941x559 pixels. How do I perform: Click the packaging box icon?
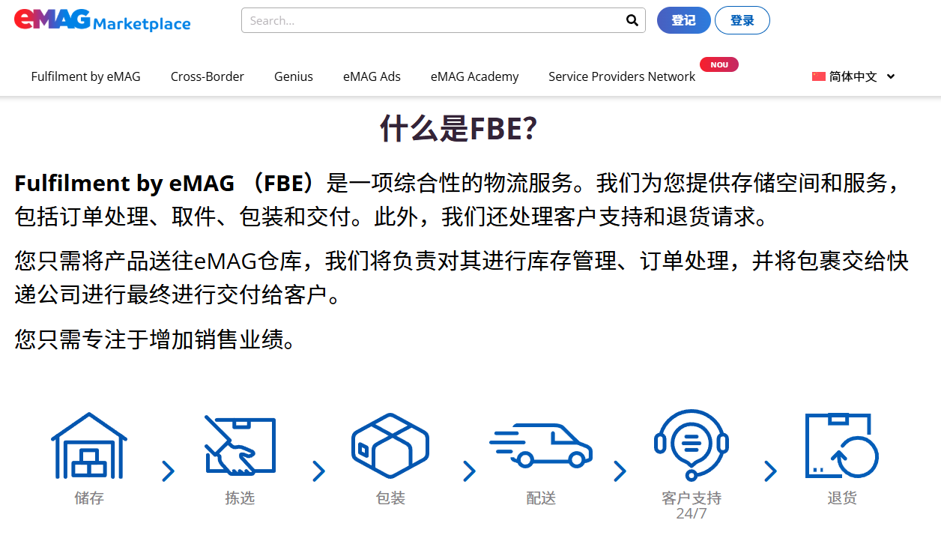390,446
